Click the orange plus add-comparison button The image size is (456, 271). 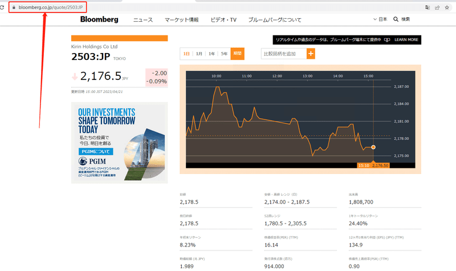311,54
